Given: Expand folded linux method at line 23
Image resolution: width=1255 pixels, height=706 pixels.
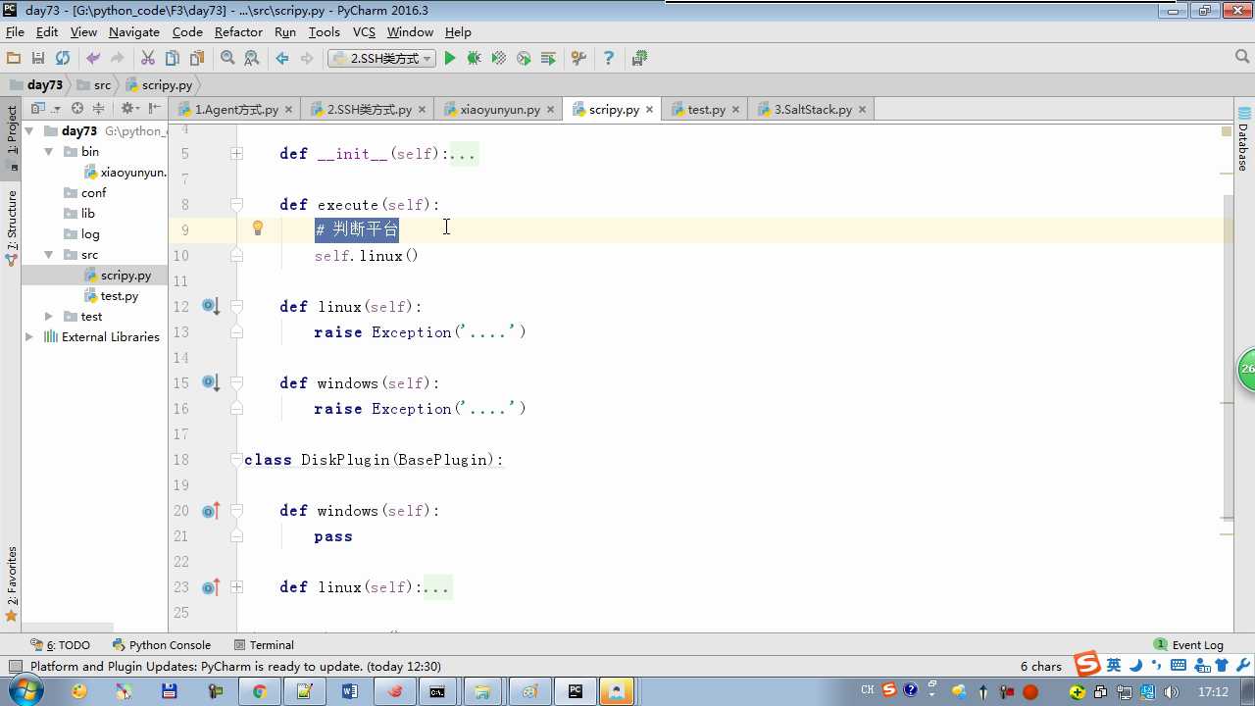Looking at the screenshot, I should [x=236, y=587].
